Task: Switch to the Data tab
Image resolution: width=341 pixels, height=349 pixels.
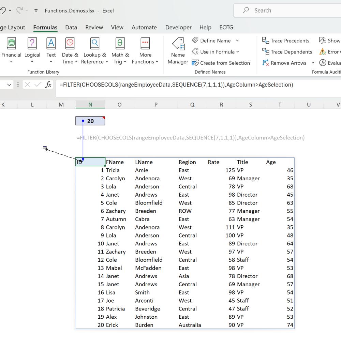Action: coord(71,27)
